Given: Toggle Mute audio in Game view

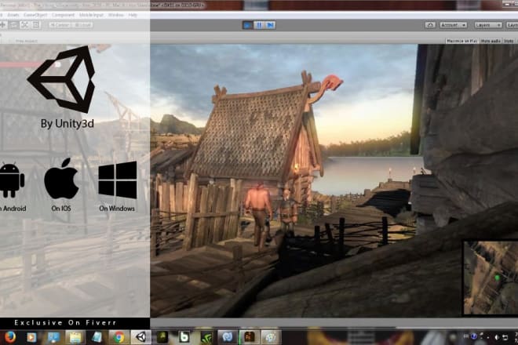Looking at the screenshot, I should (x=491, y=41).
